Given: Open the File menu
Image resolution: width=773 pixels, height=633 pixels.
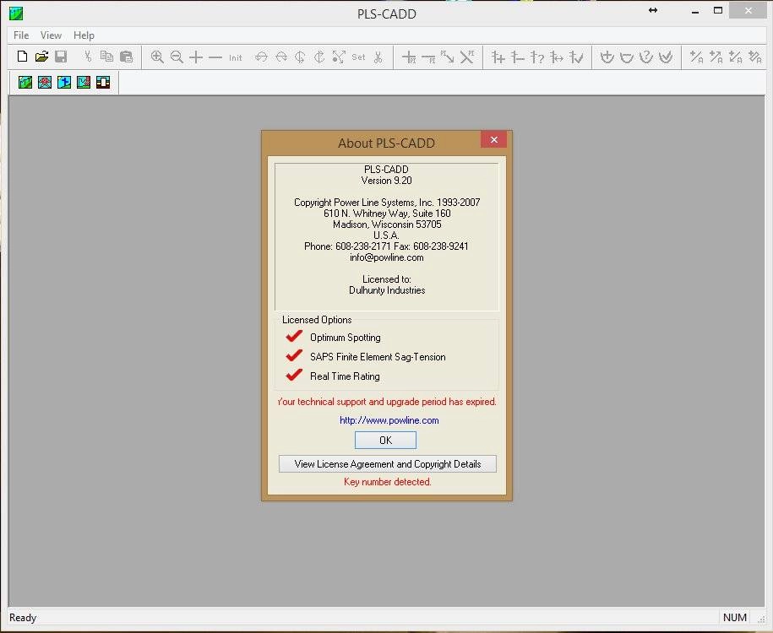Looking at the screenshot, I should 21,35.
